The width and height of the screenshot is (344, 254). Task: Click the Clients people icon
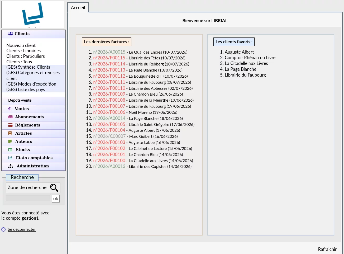pos(11,34)
